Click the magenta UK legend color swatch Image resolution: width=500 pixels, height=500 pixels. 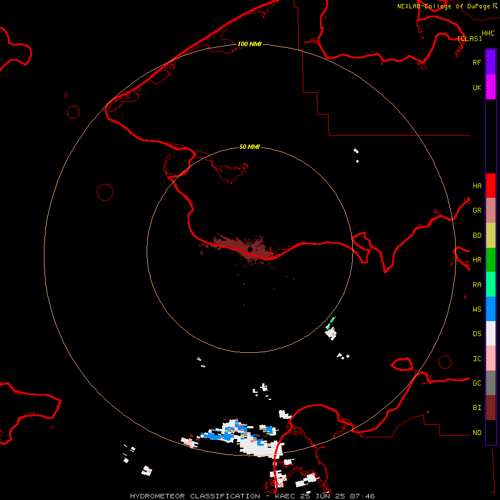(491, 87)
